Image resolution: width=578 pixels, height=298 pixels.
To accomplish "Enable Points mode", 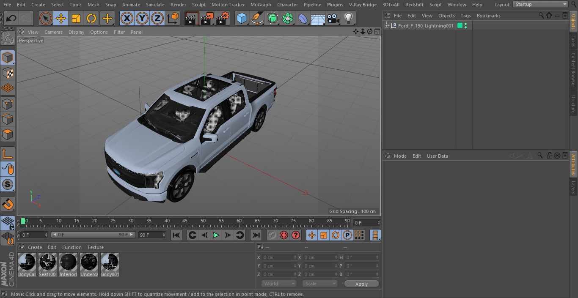I will [8, 104].
